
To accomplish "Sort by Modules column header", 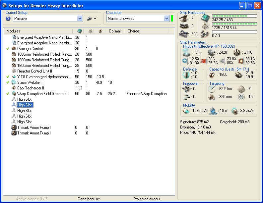I will [x=38, y=31].
